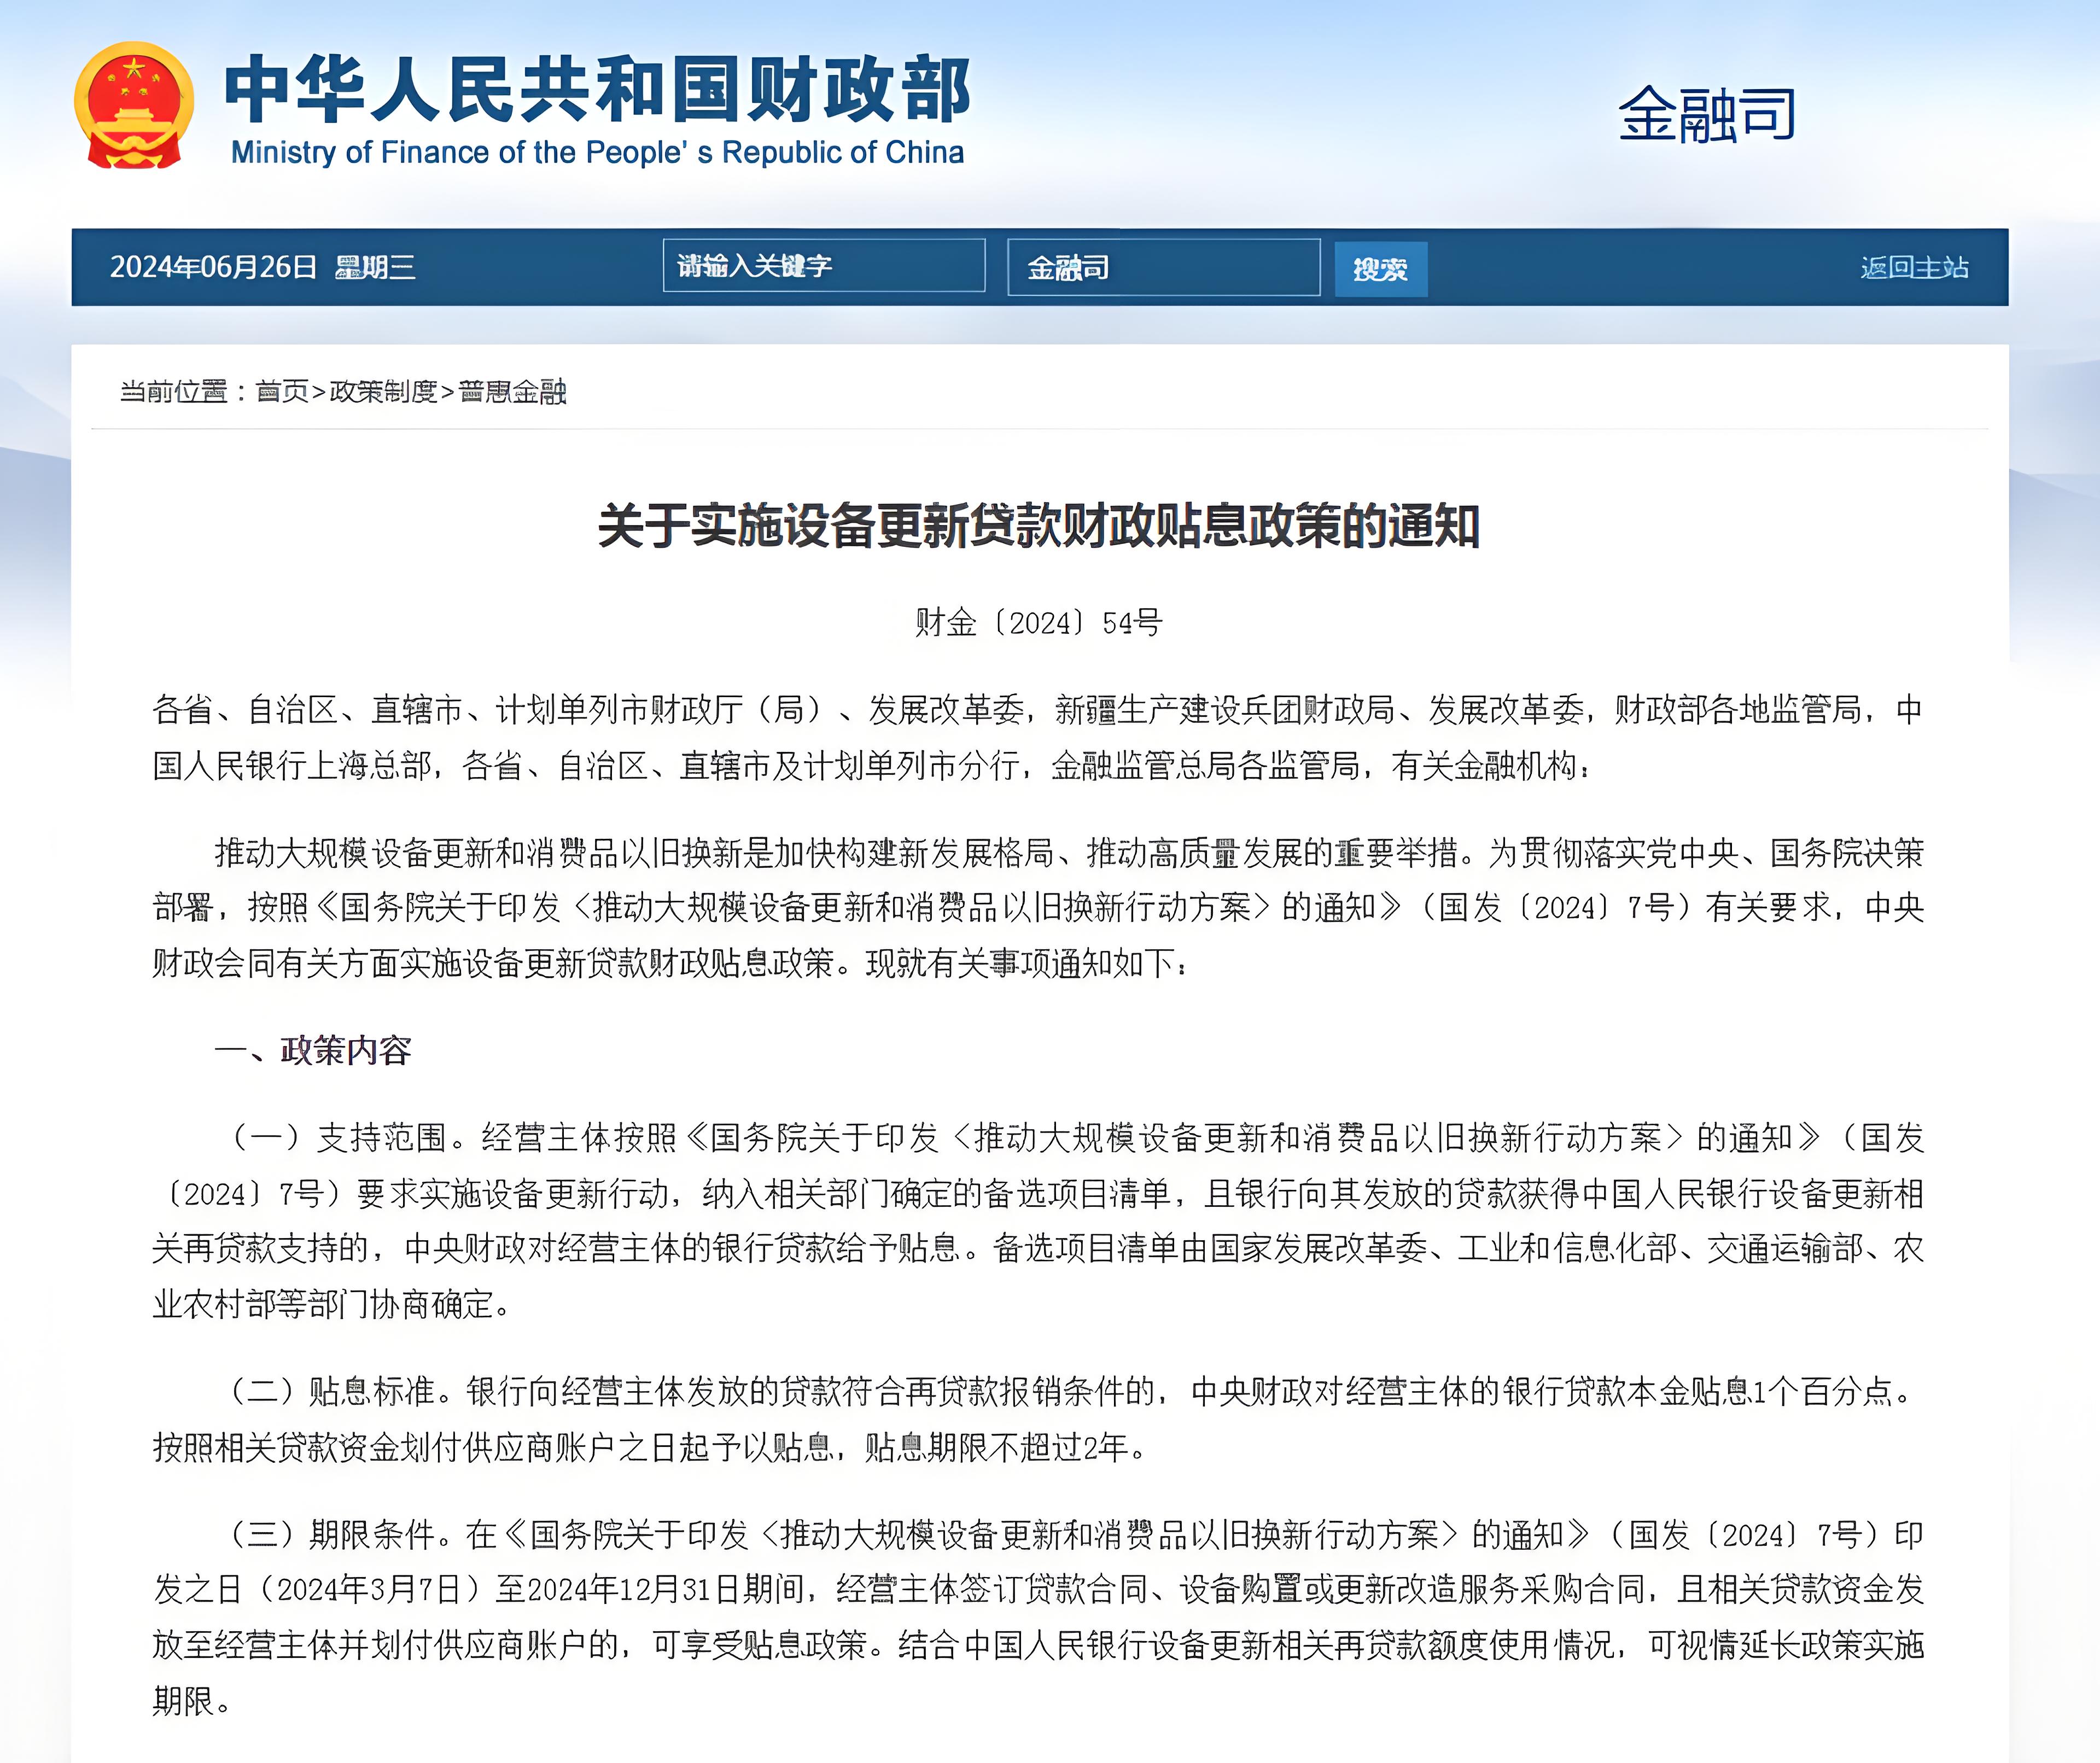This screenshot has width=2100, height=1763.
Task: Open the 金融司 search scope dropdown
Action: 1163,267
